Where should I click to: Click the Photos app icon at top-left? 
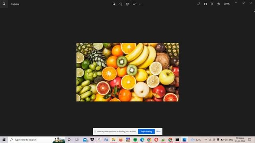pos(4,4)
